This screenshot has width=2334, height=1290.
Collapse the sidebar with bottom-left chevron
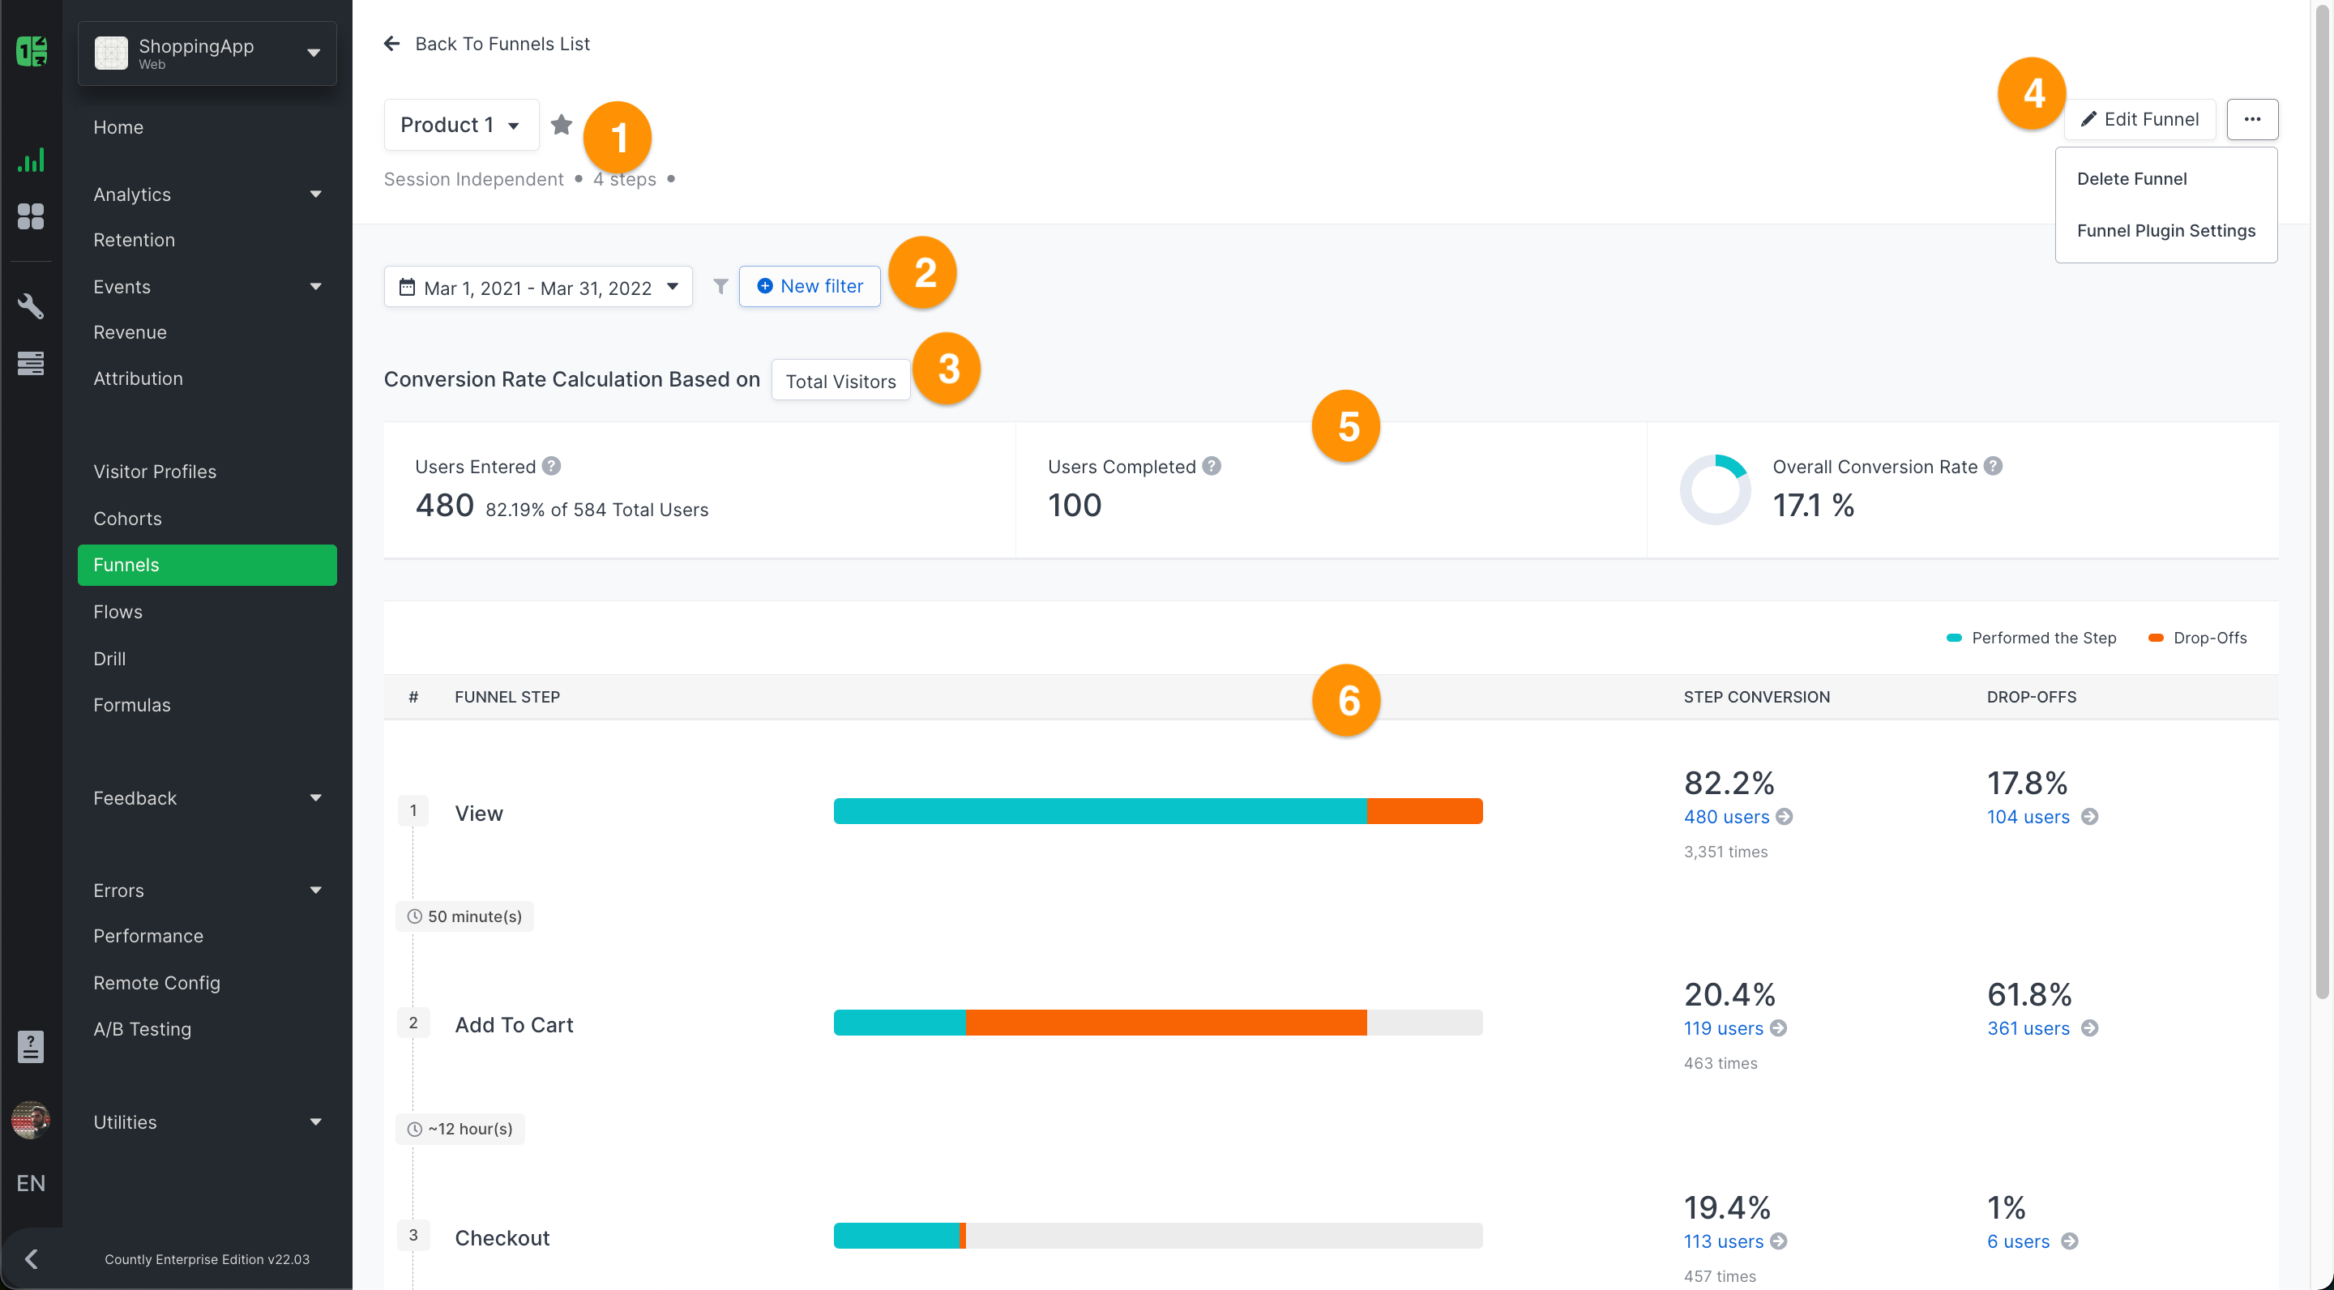[31, 1258]
